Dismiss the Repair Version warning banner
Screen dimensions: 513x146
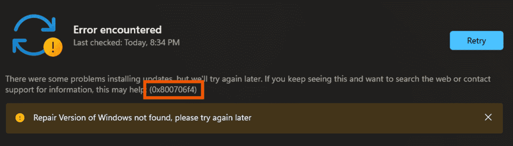488,117
